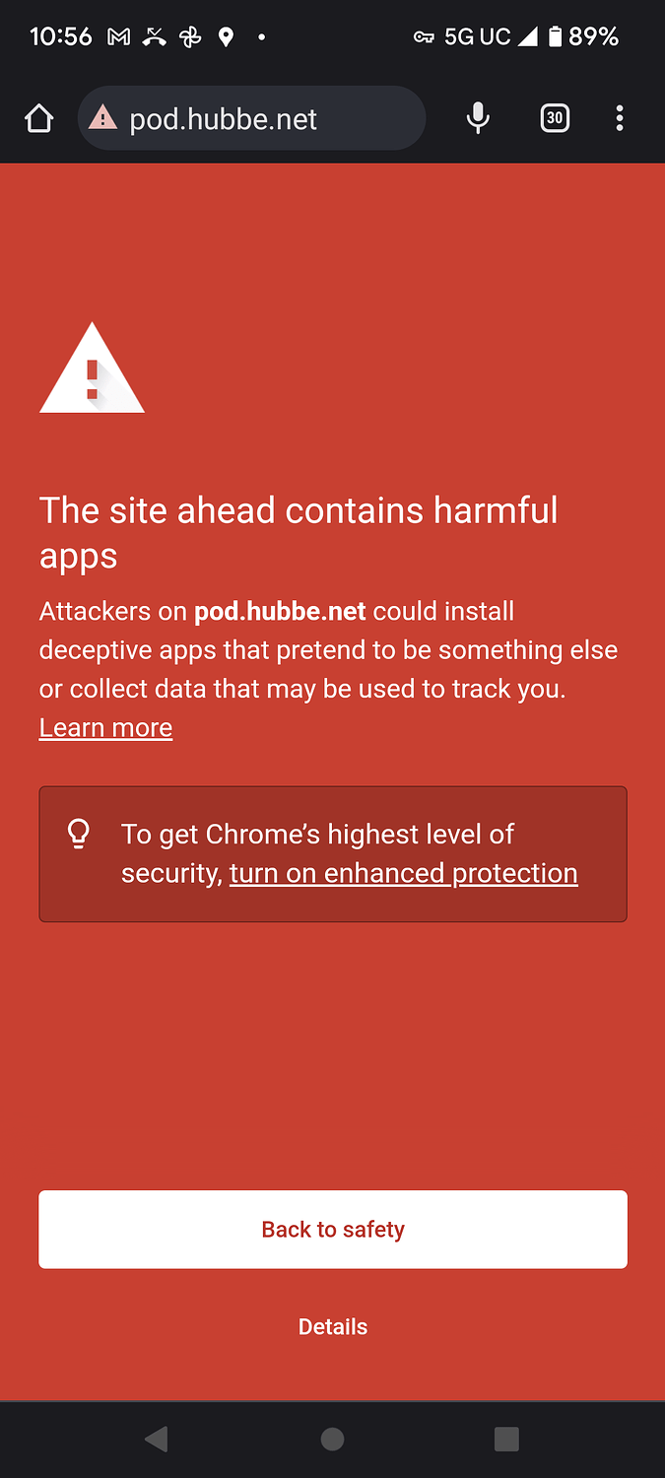Tap the large white warning triangle
The width and height of the screenshot is (665, 1478).
point(92,369)
